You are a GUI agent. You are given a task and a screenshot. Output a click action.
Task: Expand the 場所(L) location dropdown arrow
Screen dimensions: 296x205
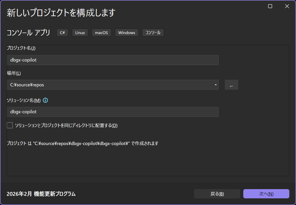[215, 85]
